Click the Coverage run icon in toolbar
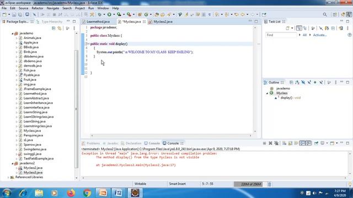353x198 pixels. (119, 14)
